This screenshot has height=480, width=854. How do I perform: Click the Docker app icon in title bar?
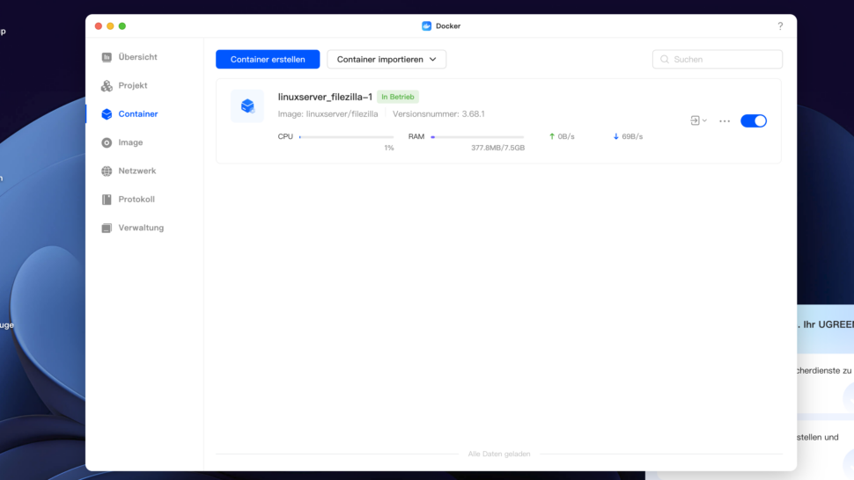coord(426,26)
